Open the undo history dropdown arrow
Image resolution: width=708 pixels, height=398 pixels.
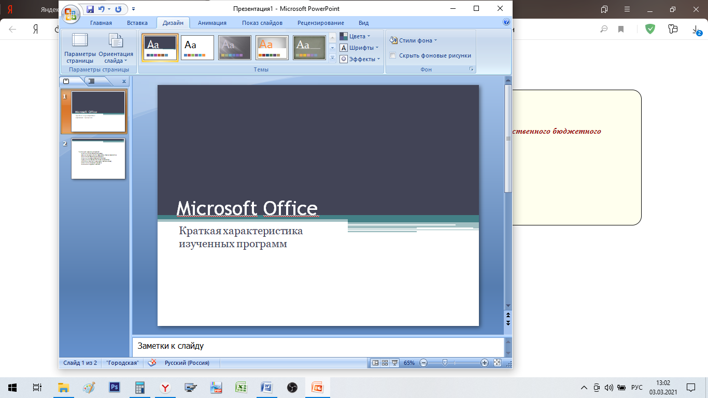(109, 9)
